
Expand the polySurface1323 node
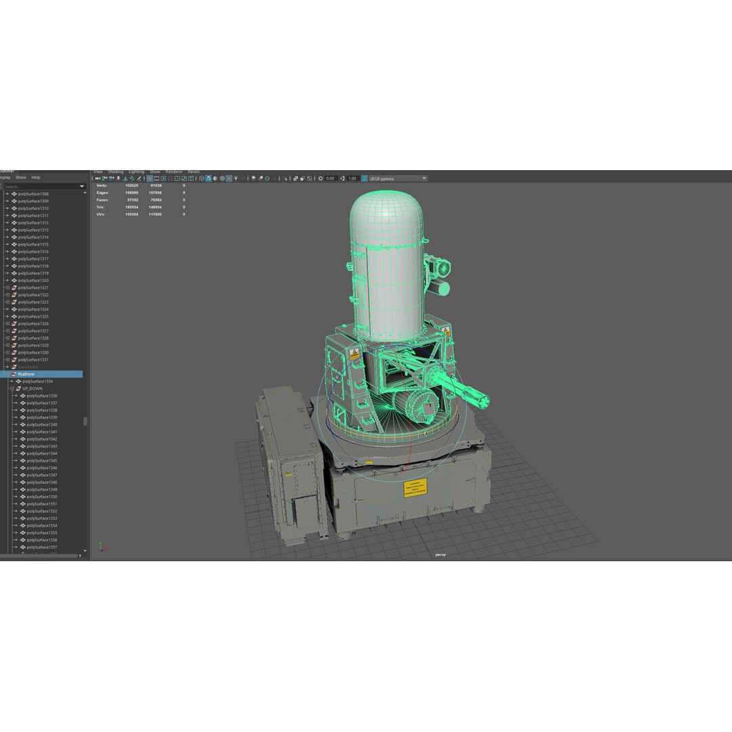(7, 302)
